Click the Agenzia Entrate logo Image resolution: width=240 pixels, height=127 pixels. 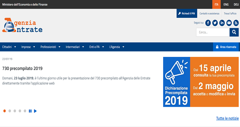(x=22, y=25)
